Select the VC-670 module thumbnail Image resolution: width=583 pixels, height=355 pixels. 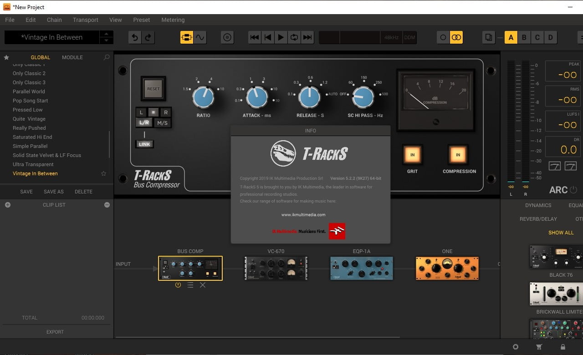click(276, 268)
